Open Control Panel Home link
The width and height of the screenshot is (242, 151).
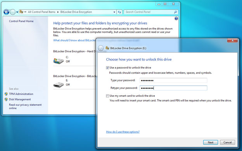click(x=21, y=21)
